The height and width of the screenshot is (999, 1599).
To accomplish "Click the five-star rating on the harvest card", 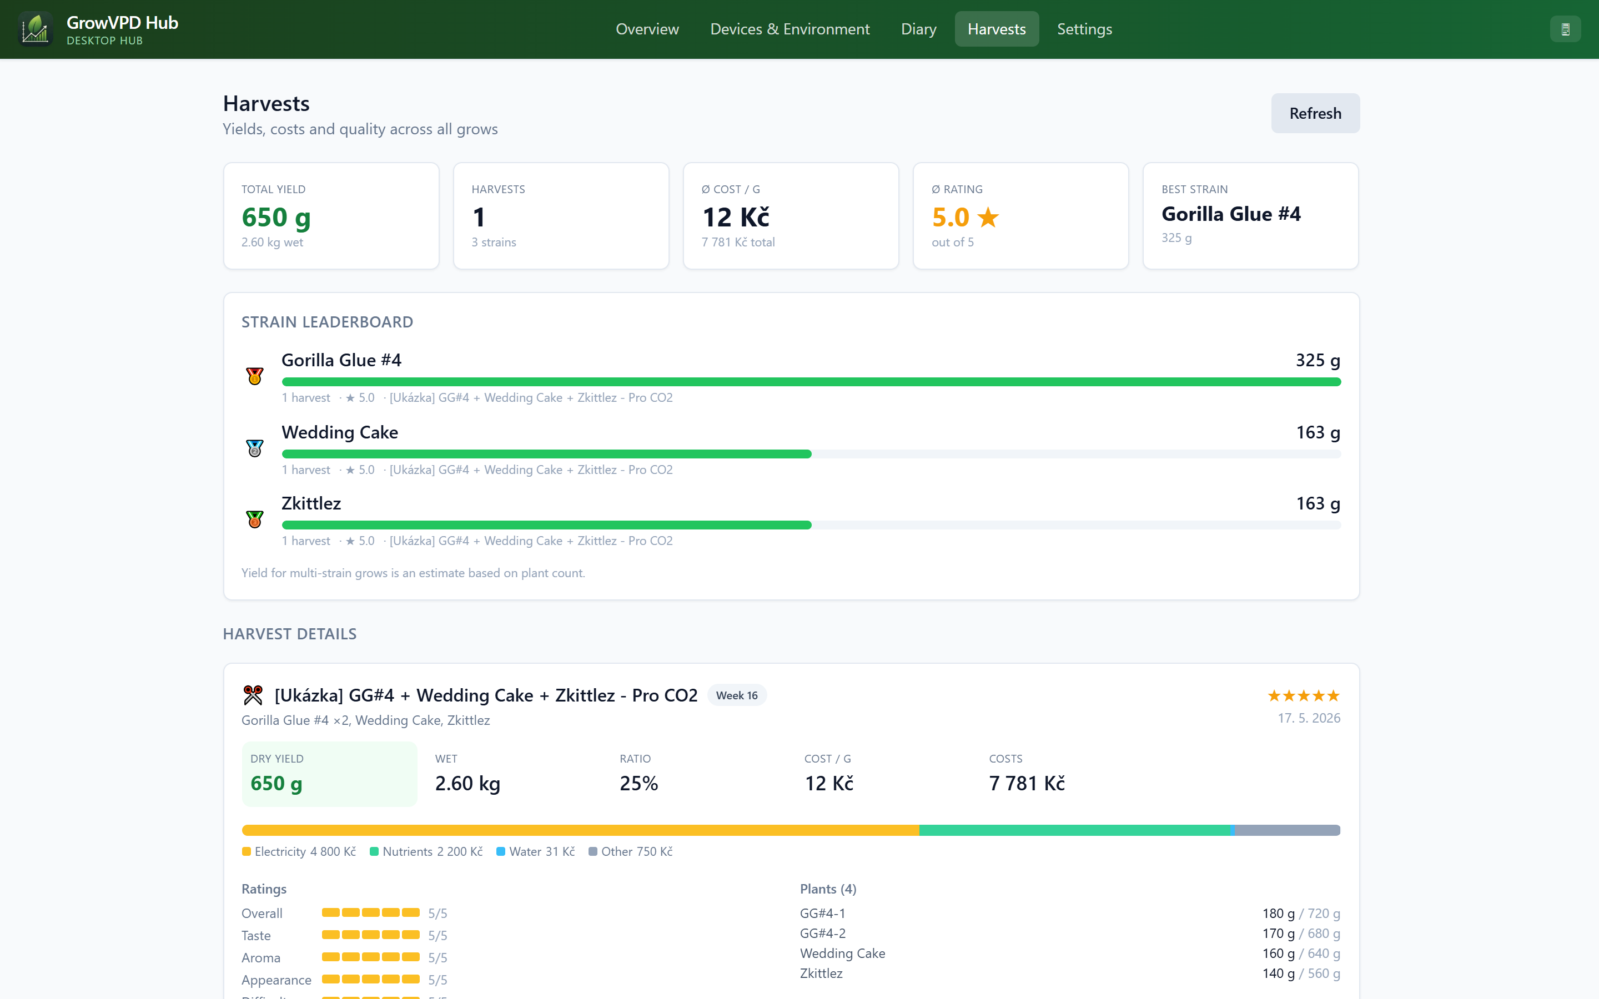I will pos(1304,696).
